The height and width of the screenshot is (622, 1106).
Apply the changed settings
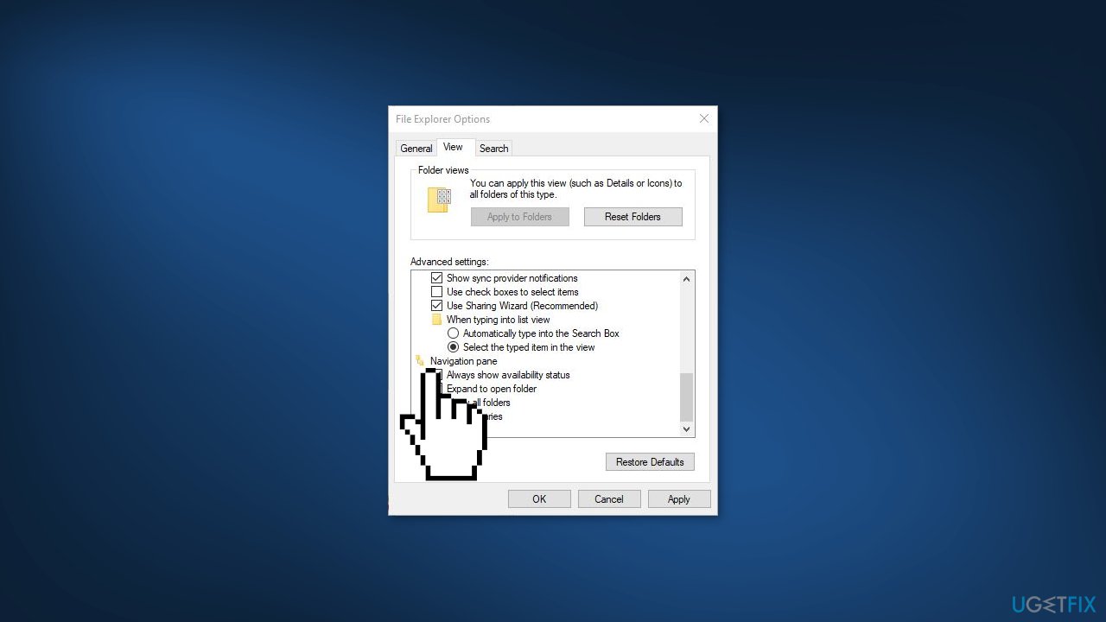click(x=679, y=498)
